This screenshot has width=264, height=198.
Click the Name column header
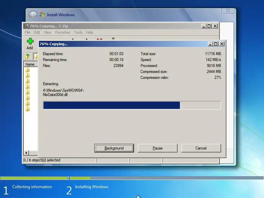point(31,64)
